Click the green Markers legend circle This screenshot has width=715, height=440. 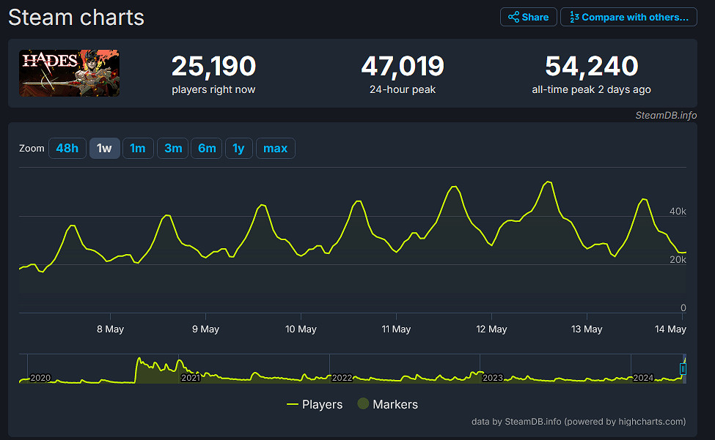pos(362,404)
